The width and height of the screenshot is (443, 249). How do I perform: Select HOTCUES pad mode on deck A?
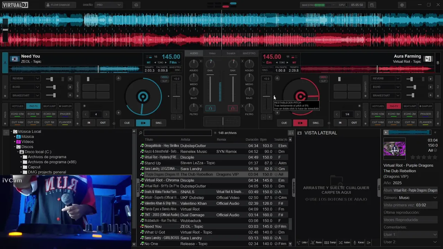[x=17, y=106]
